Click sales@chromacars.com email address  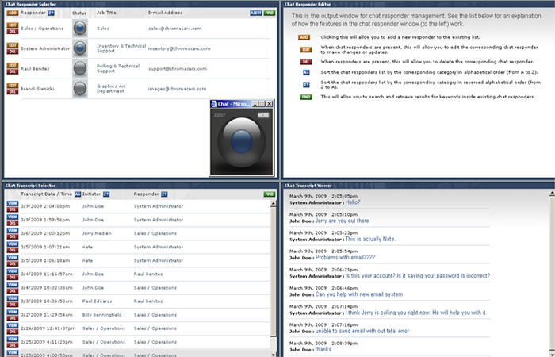[175, 29]
